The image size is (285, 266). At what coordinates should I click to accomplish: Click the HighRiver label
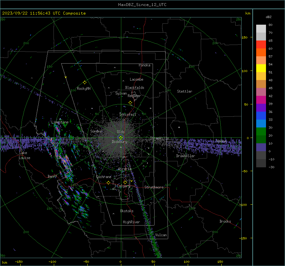131,222
